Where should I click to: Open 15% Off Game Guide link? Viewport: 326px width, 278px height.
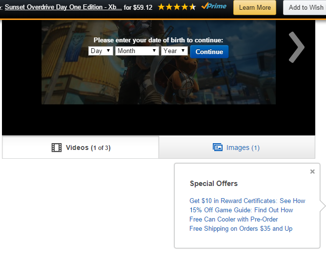pyautogui.click(x=241, y=210)
